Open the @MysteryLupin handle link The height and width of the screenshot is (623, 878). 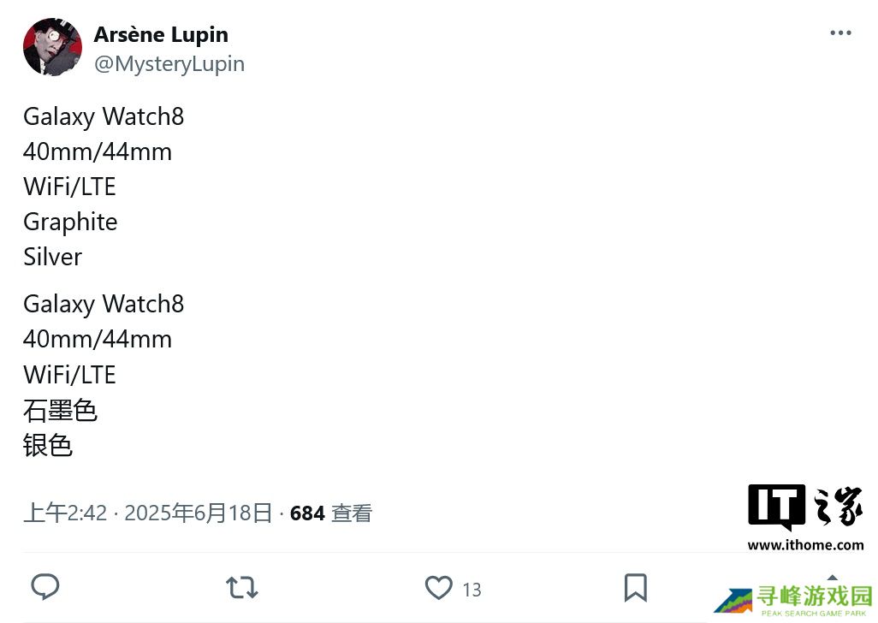[x=169, y=64]
